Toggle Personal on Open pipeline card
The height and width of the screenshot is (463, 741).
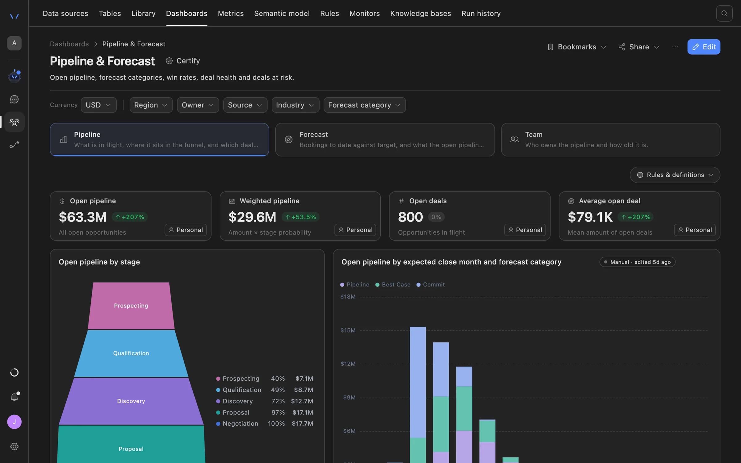click(x=186, y=230)
